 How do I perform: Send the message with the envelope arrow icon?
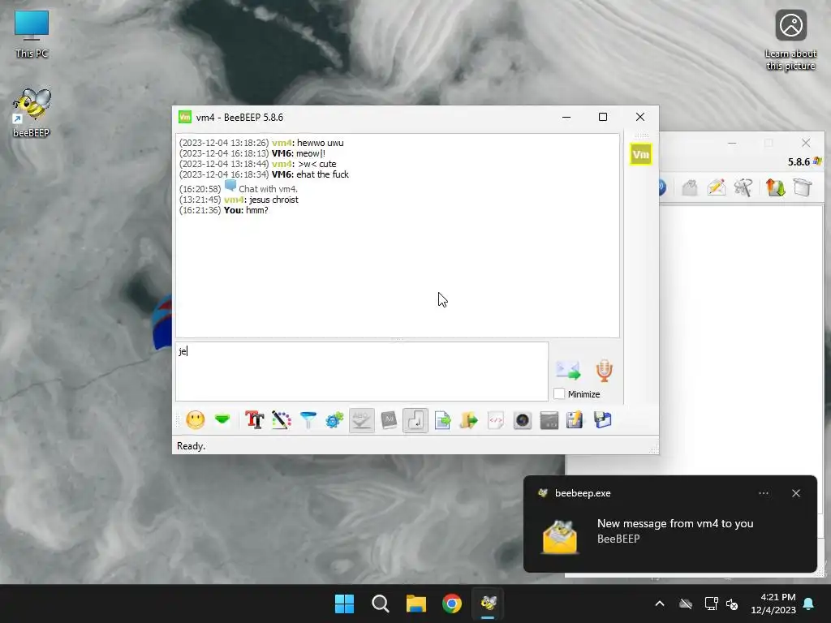[567, 370]
